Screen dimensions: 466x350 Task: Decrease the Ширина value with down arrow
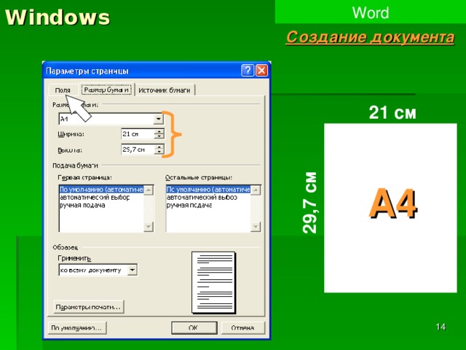pos(159,136)
